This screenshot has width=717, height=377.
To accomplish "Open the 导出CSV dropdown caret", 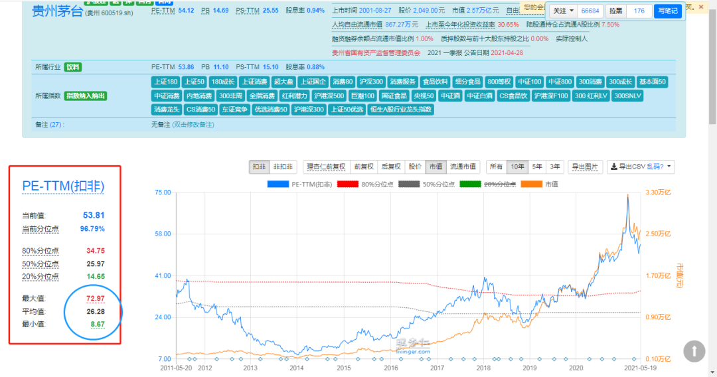I will (x=669, y=167).
